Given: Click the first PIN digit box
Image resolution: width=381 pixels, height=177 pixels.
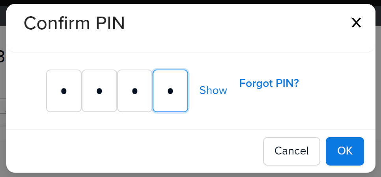Looking at the screenshot, I should coord(64,91).
